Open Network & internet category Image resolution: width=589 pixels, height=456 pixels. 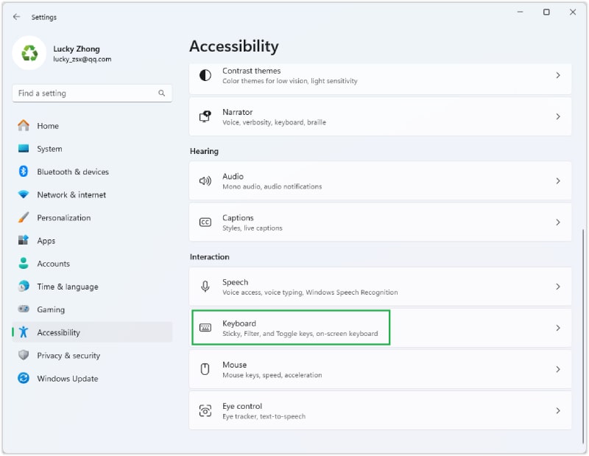(93, 194)
